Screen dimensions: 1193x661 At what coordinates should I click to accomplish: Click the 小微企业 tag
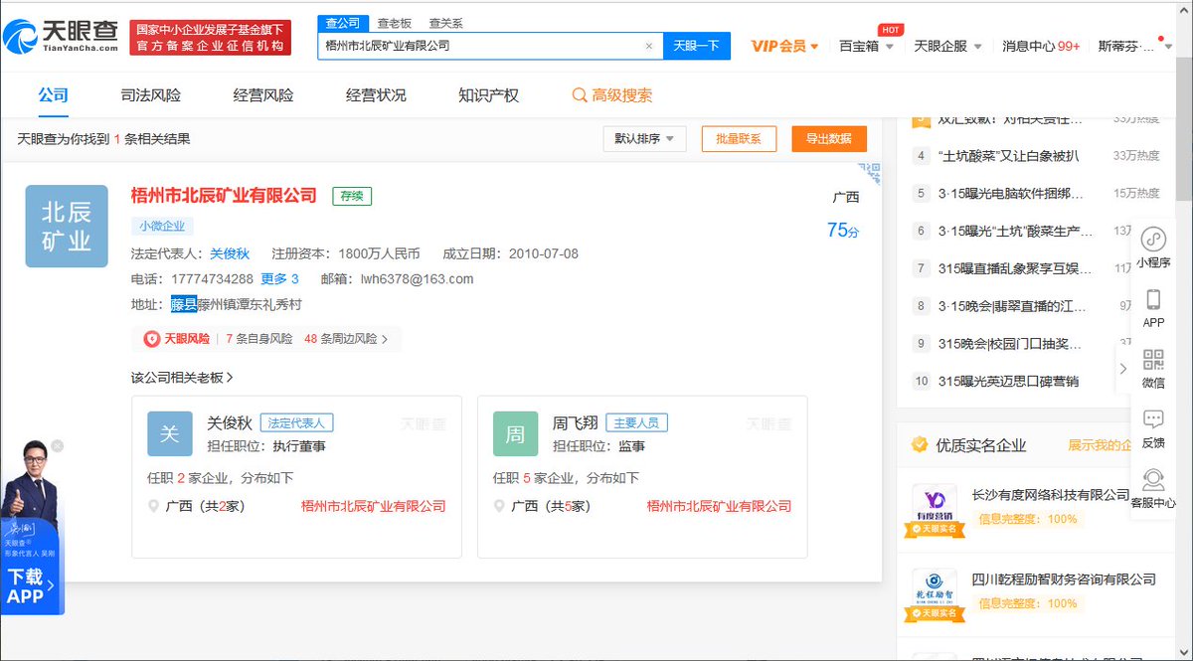tap(163, 226)
